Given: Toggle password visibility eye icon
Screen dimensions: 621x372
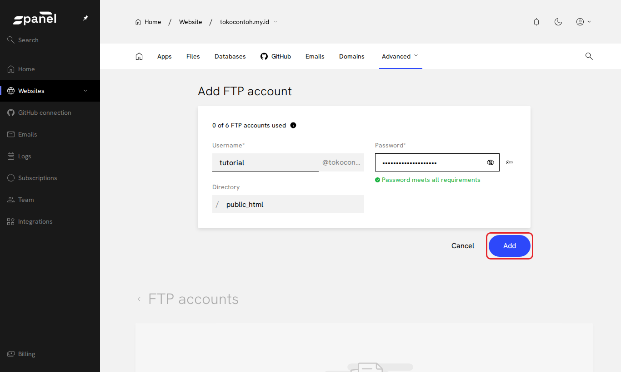Looking at the screenshot, I should tap(490, 162).
